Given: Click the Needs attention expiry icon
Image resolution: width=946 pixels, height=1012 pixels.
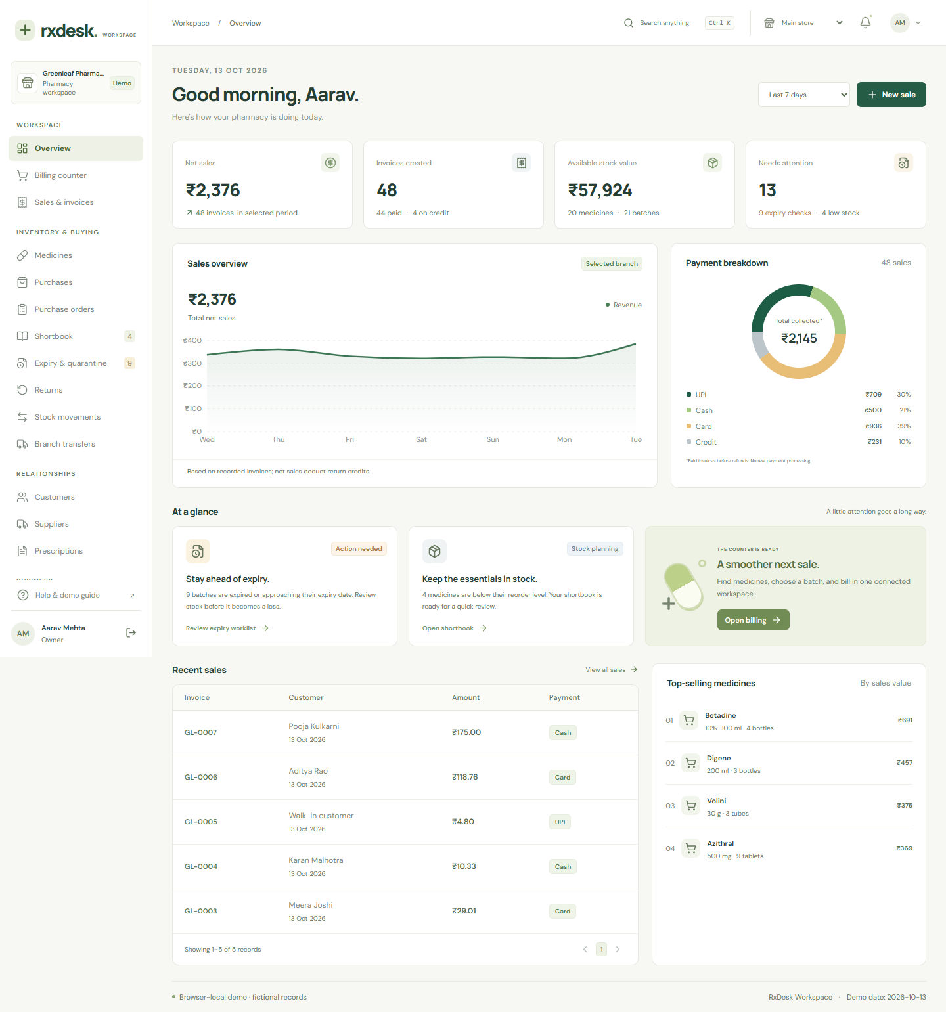Looking at the screenshot, I should point(904,163).
